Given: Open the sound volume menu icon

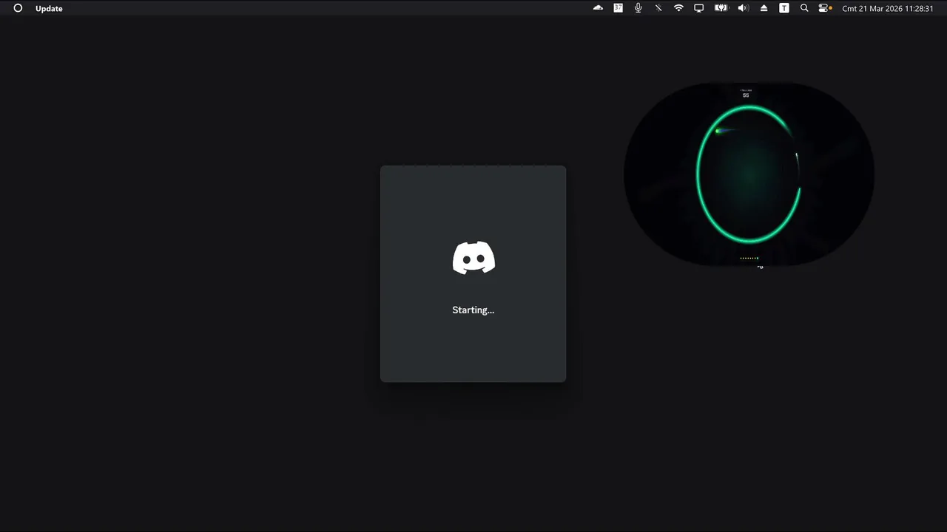Looking at the screenshot, I should [x=743, y=8].
